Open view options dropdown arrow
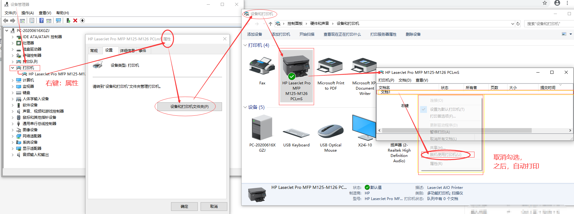 [x=571, y=34]
